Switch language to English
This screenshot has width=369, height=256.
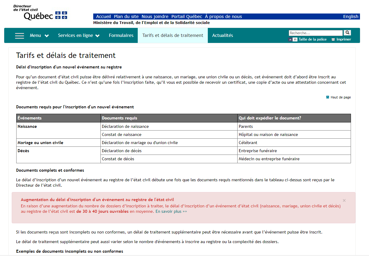point(351,17)
